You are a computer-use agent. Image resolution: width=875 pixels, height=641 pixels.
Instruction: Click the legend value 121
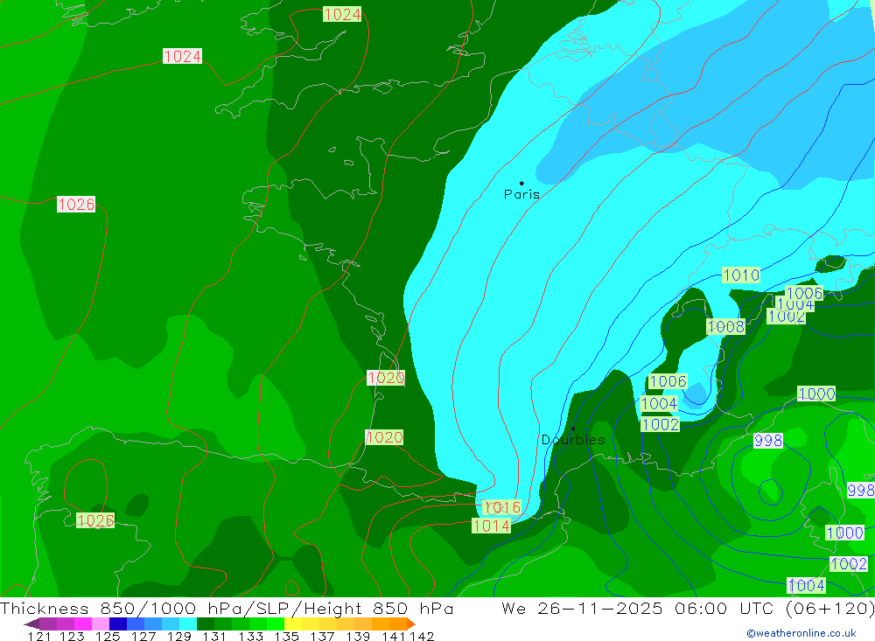(x=39, y=637)
